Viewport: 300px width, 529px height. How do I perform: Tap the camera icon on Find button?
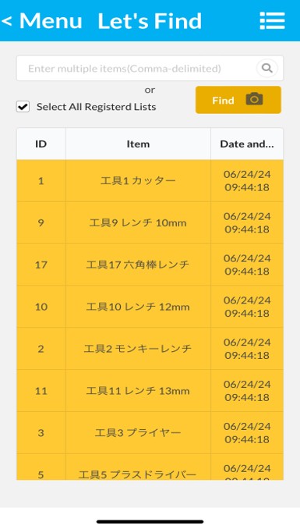tap(254, 100)
